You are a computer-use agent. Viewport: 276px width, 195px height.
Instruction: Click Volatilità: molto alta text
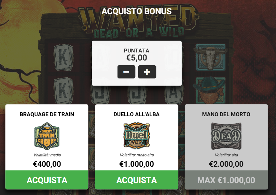137,155
